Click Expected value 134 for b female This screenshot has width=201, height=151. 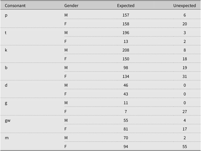[x=126, y=77]
